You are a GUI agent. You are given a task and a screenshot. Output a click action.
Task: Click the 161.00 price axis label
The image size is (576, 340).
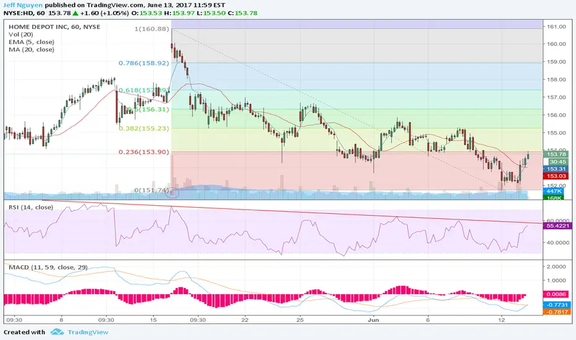(x=556, y=27)
